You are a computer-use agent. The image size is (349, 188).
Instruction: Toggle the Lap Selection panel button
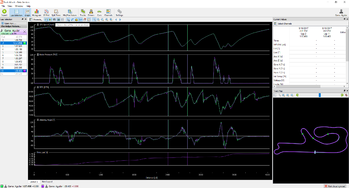(x=16, y=12)
